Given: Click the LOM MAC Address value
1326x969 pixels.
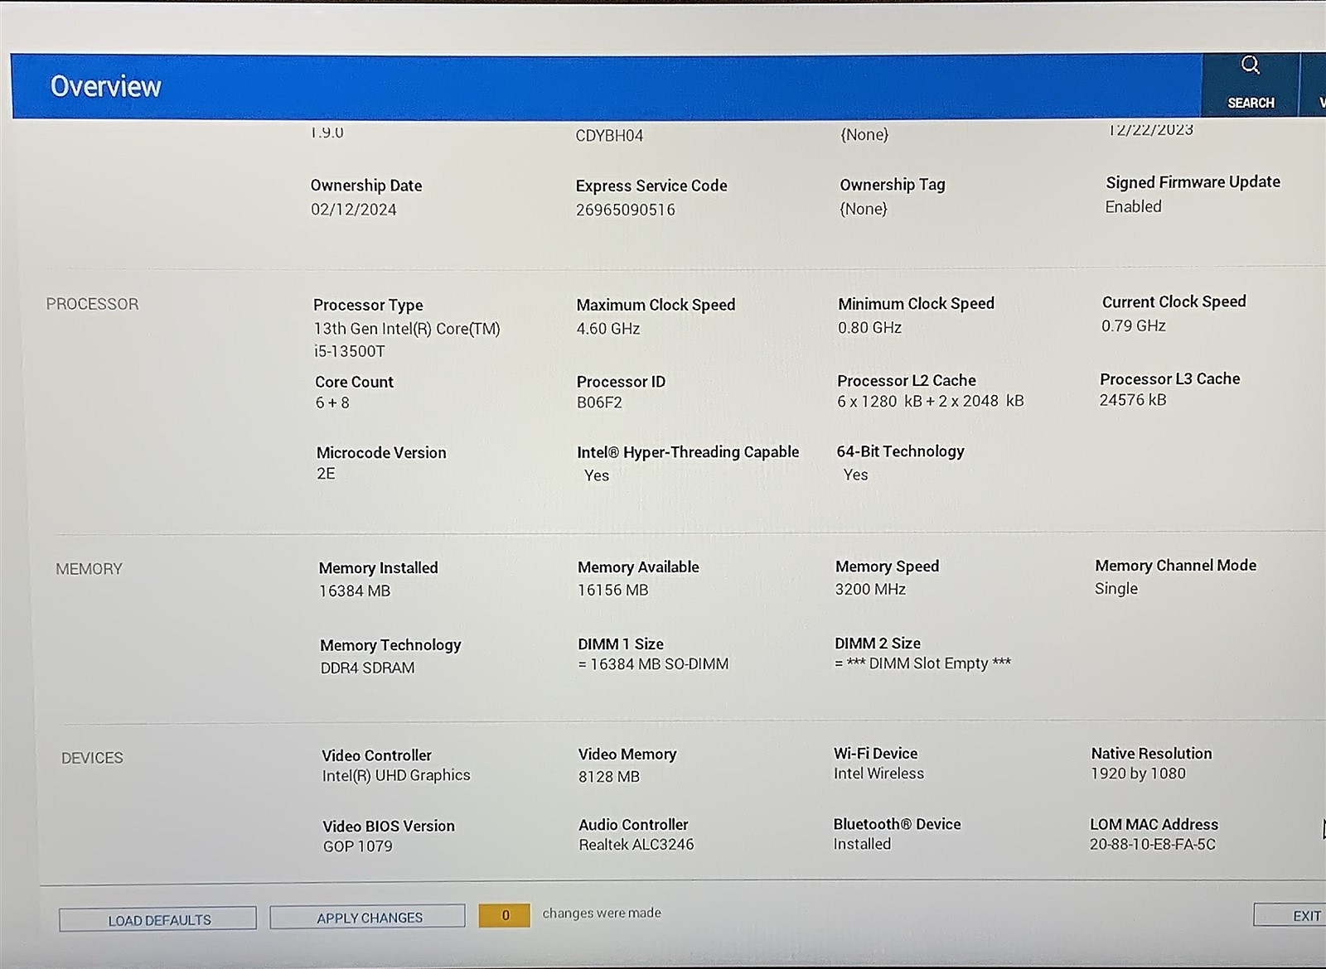Looking at the screenshot, I should 1152,845.
